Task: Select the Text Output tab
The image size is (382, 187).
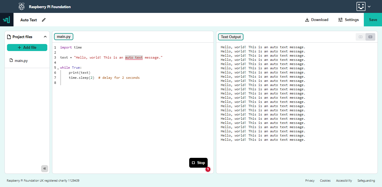Action: (231, 37)
